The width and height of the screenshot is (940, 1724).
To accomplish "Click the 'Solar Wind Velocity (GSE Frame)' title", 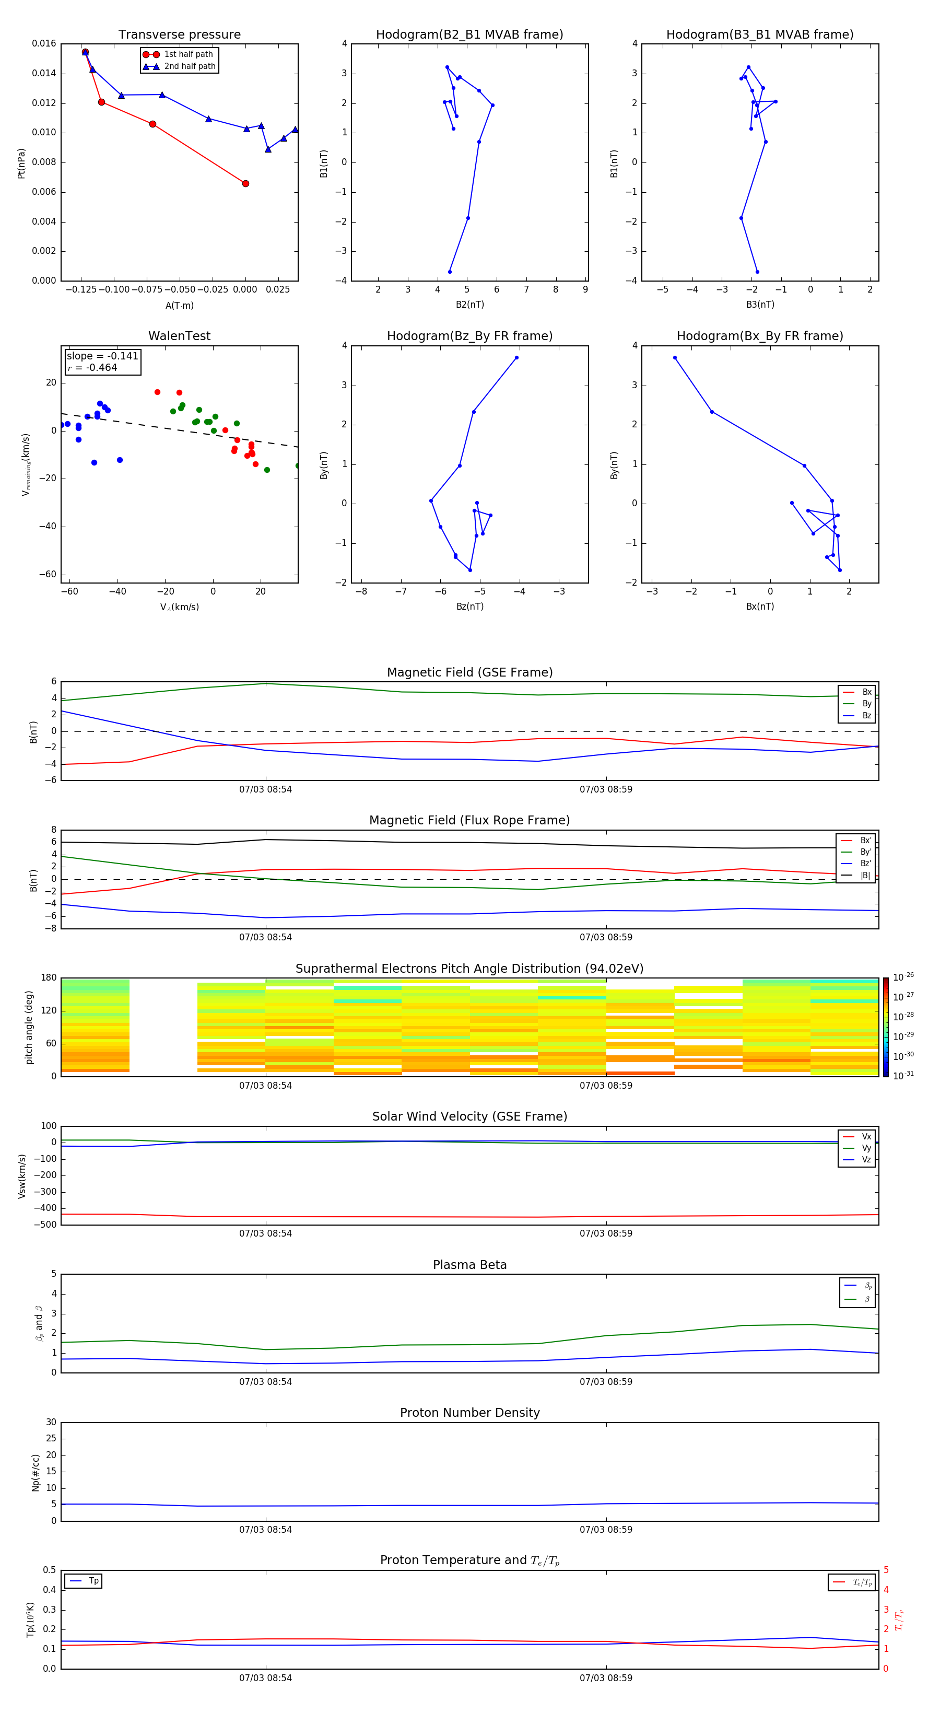I will pyautogui.click(x=469, y=1116).
